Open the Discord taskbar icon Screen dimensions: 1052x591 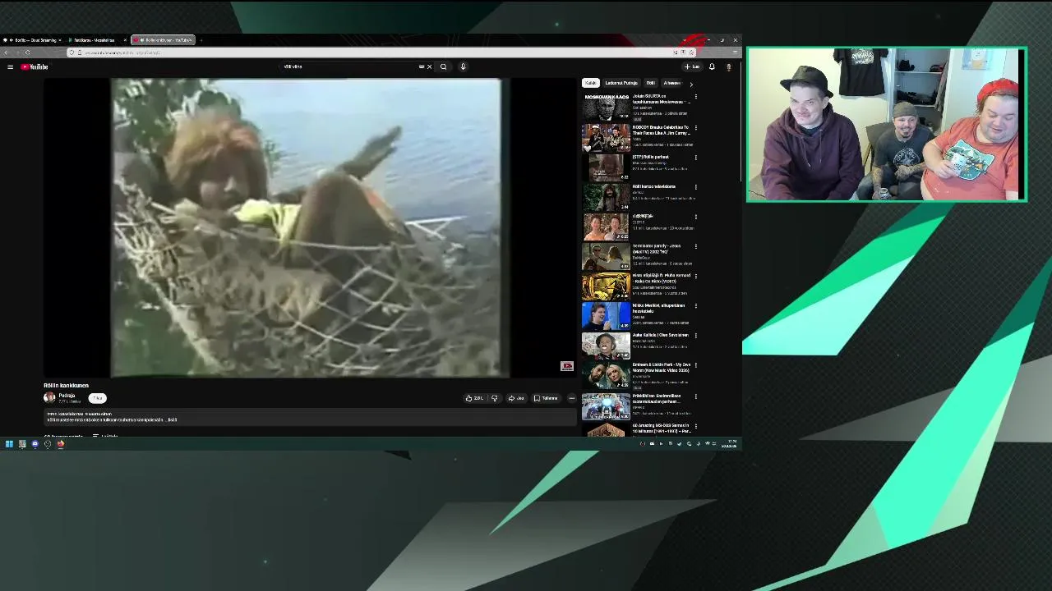pyautogui.click(x=35, y=444)
